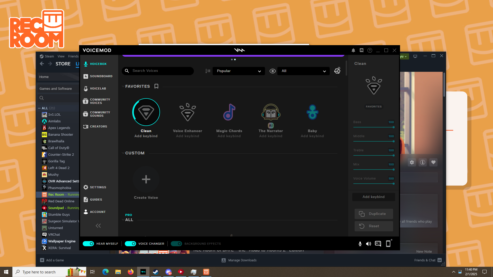
Task: Enable Background Effects toggle
Action: click(176, 244)
